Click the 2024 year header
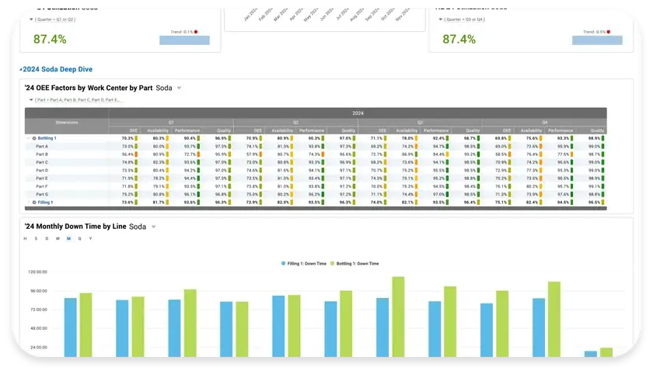Viewport: 653px width, 374px height. 358,113
